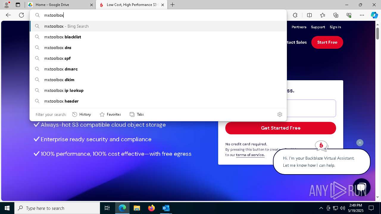Filter the search by Tabs
Viewport: 381px width, 214px height.
click(x=137, y=114)
